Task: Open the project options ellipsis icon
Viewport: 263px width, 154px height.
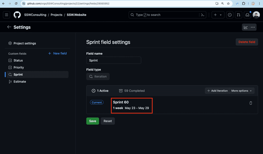Action: tap(252, 27)
